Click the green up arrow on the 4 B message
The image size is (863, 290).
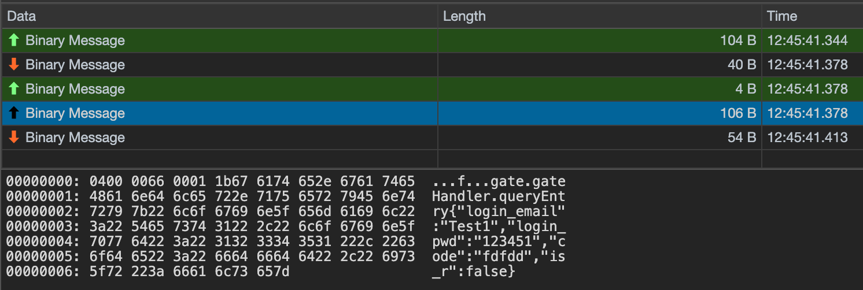[x=14, y=89]
